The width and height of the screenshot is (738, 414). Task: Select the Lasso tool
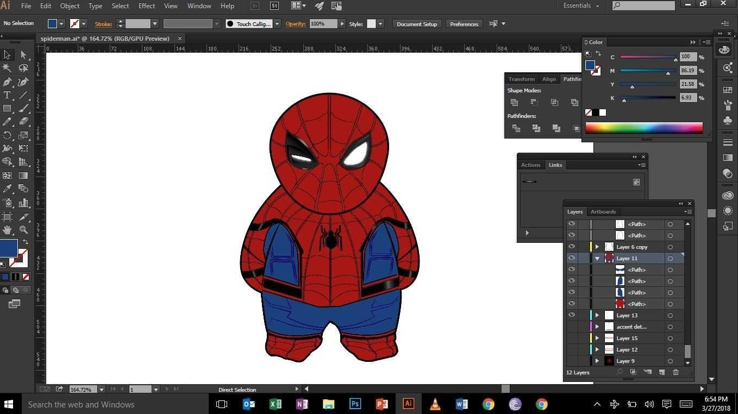pyautogui.click(x=23, y=68)
